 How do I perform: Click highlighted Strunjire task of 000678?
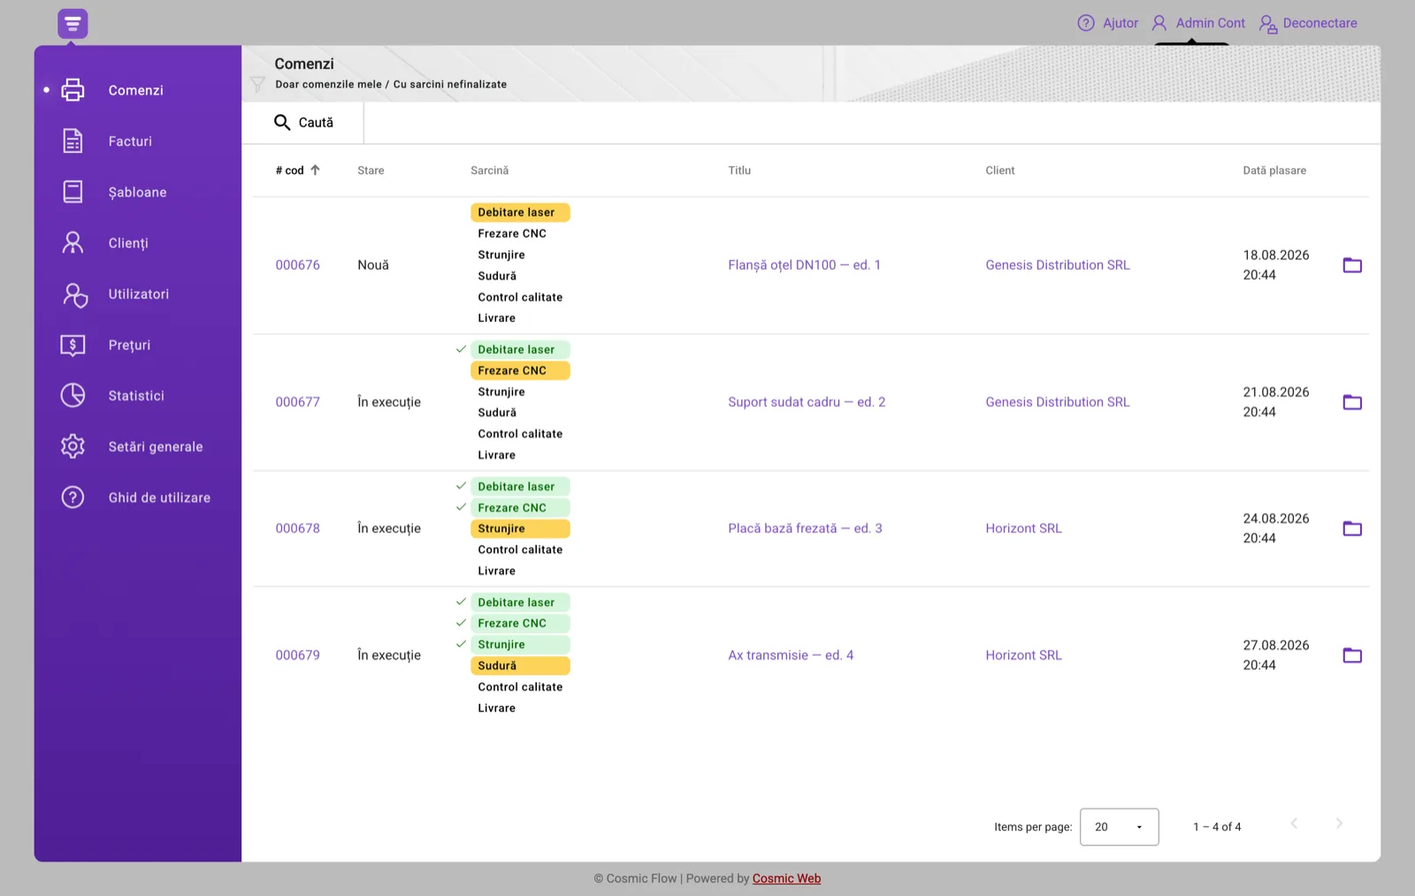(x=520, y=529)
